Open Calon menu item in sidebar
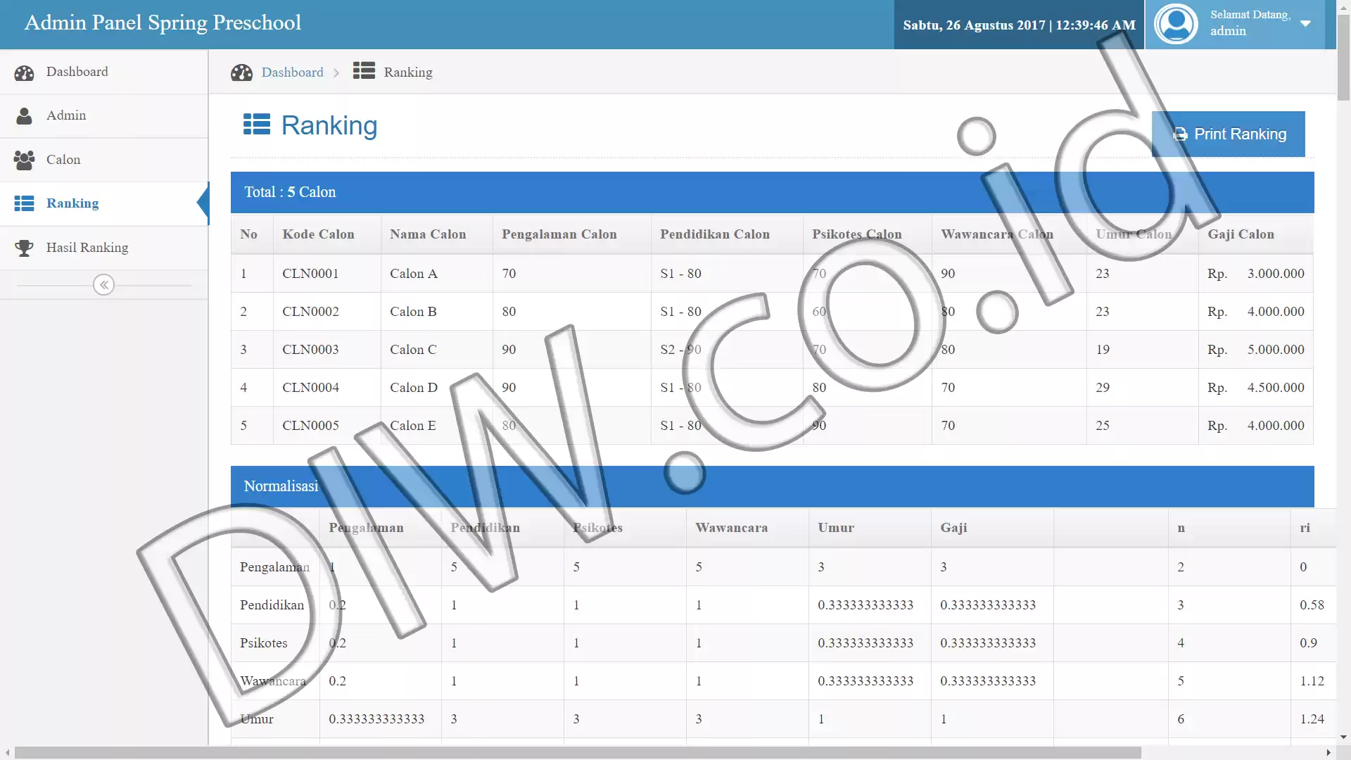 coord(104,160)
